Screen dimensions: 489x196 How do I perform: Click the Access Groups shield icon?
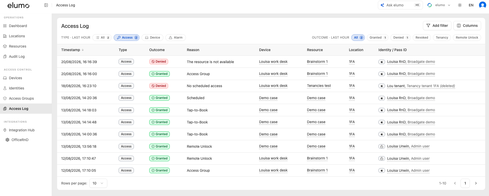(5, 98)
